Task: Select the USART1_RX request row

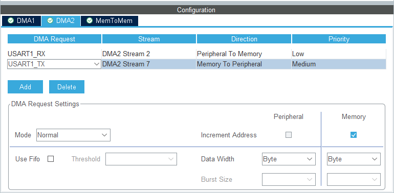Action: [x=197, y=54]
